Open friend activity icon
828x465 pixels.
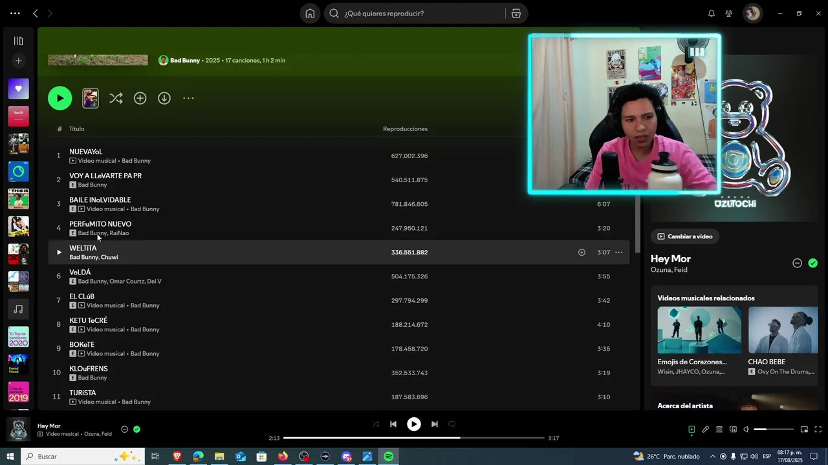point(729,14)
